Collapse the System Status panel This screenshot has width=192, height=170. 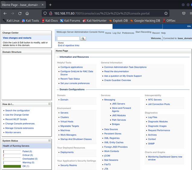pos(50,140)
